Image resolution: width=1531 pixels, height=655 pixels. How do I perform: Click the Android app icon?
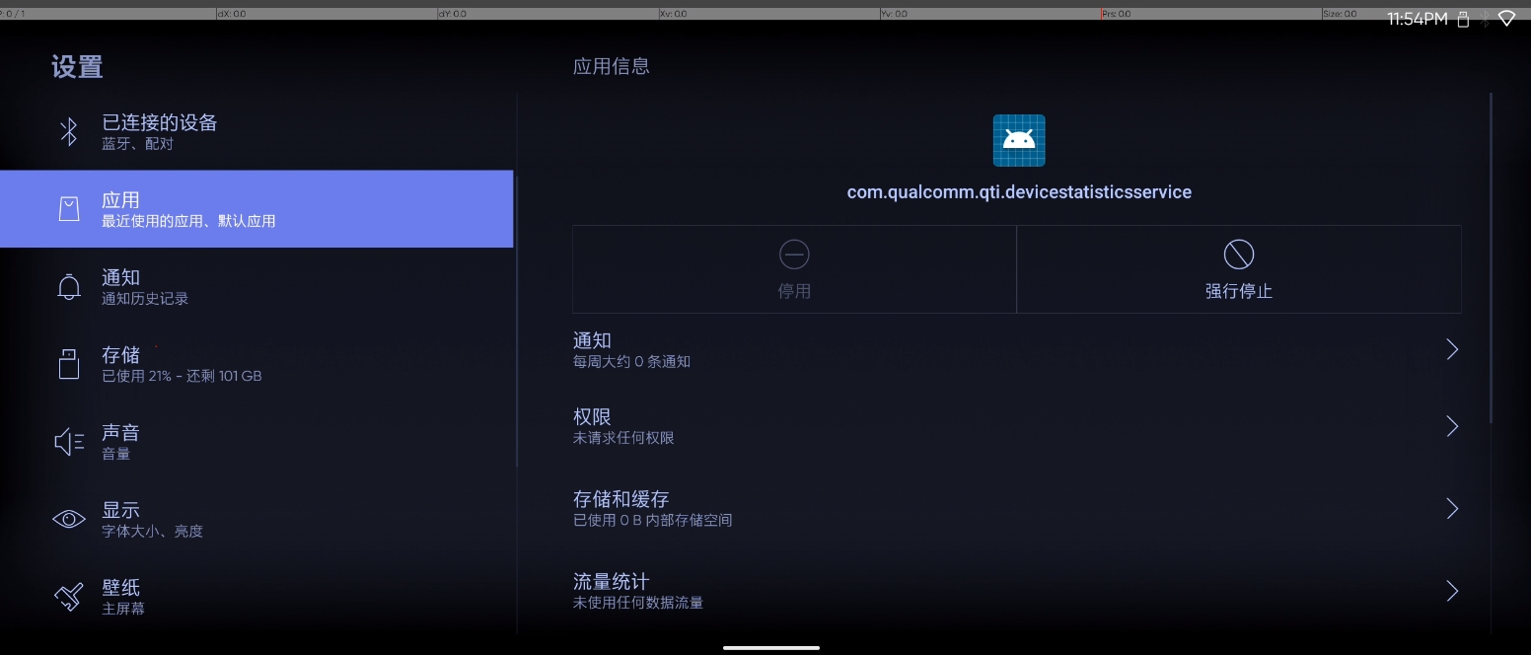(1019, 140)
